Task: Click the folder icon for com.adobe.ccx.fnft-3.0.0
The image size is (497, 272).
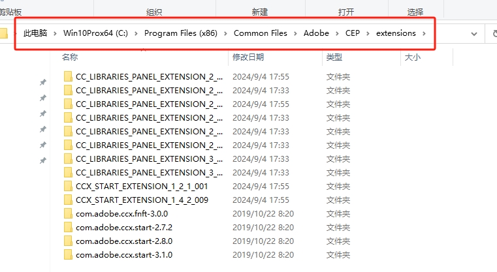Action: tap(69, 213)
